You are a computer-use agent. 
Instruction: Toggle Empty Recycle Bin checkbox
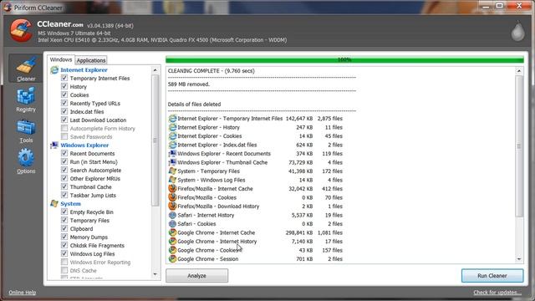64,212
